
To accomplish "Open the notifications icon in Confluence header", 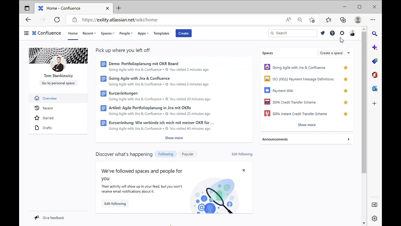I will pyautogui.click(x=322, y=33).
